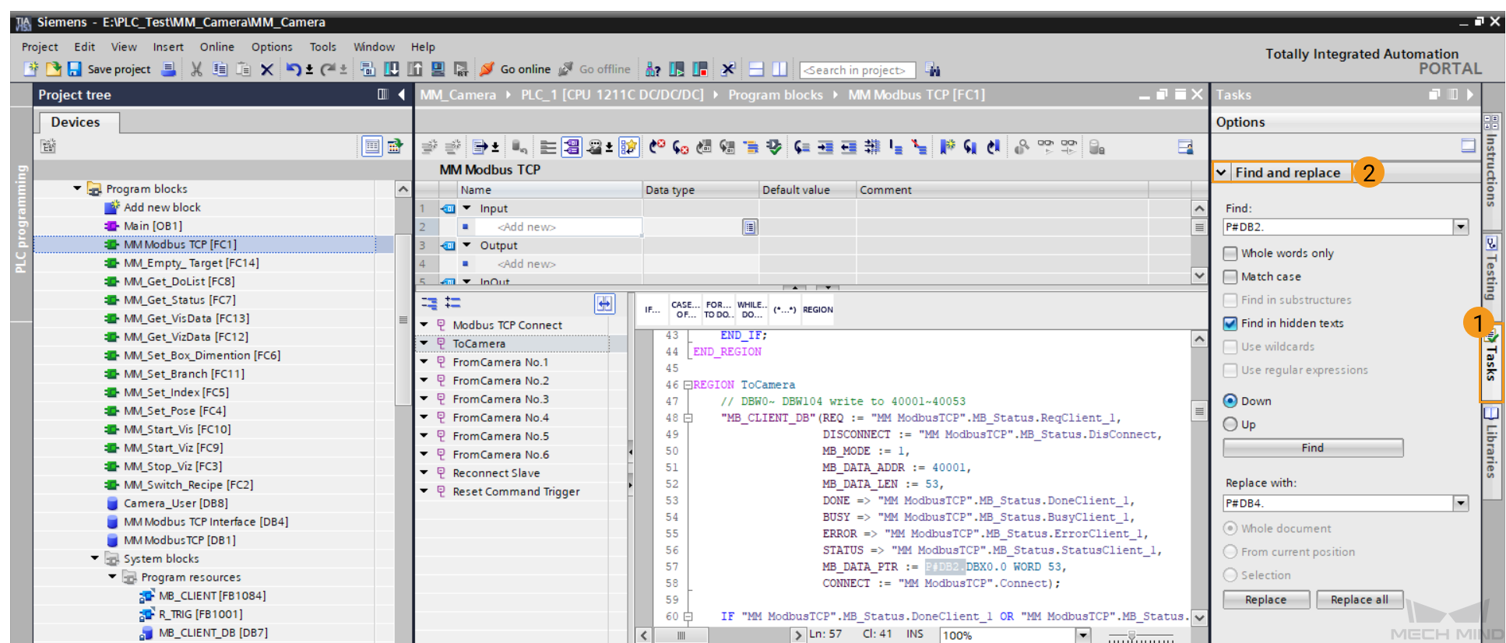Expand the Modbus TCP Connect region entry

coord(424,325)
